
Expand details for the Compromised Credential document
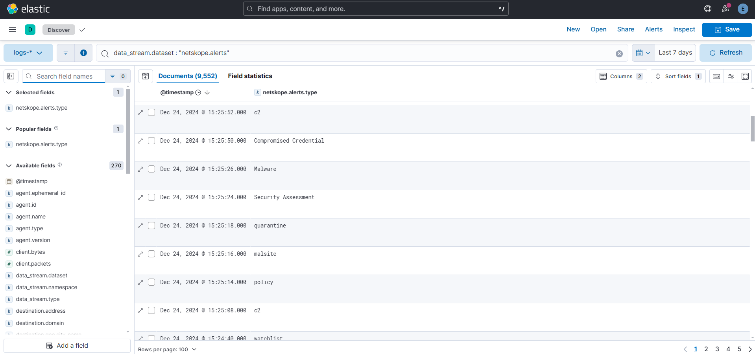pos(140,141)
